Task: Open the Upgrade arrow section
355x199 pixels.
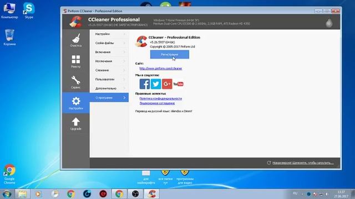Action: coord(76,124)
